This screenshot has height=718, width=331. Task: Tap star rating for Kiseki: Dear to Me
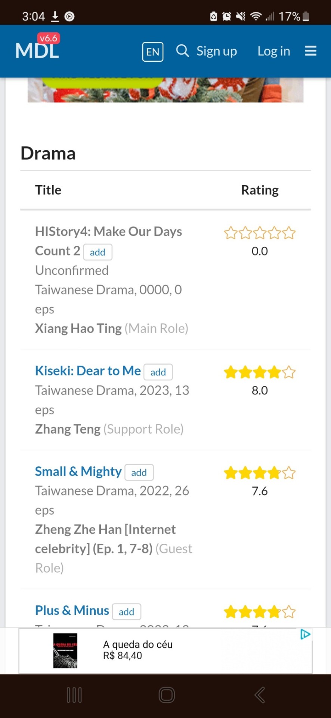tap(260, 372)
